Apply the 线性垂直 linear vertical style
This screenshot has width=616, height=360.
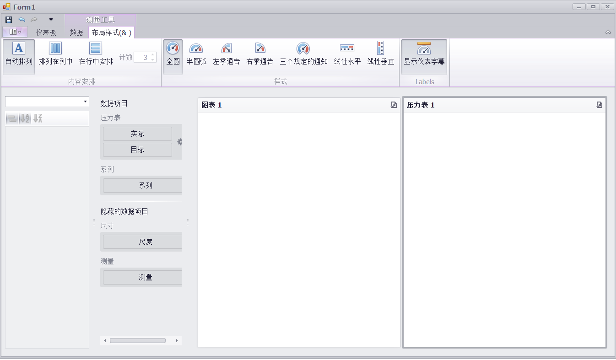pos(380,54)
